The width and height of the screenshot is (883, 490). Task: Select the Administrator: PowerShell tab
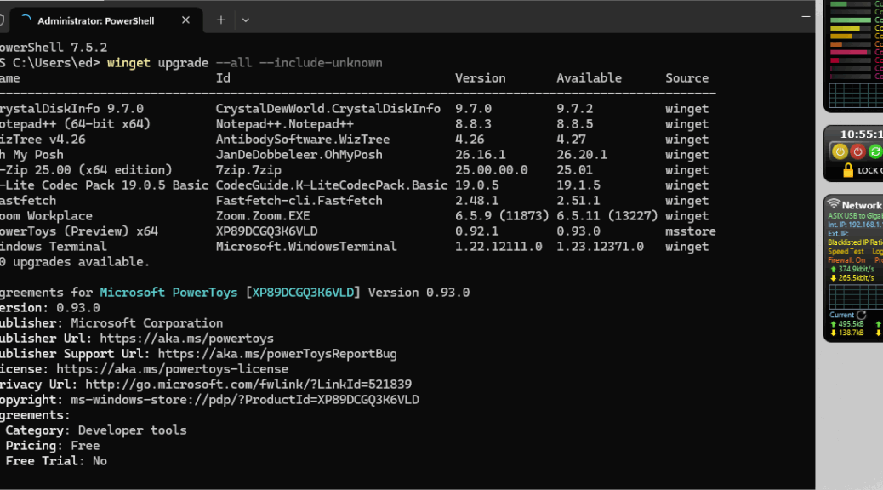point(107,20)
